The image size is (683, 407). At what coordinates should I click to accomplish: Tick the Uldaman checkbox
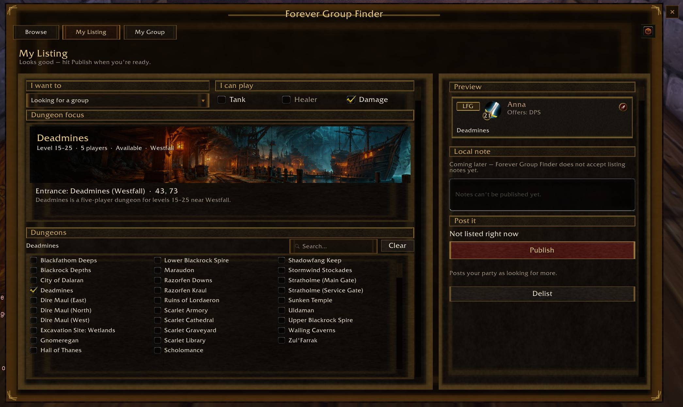point(281,310)
